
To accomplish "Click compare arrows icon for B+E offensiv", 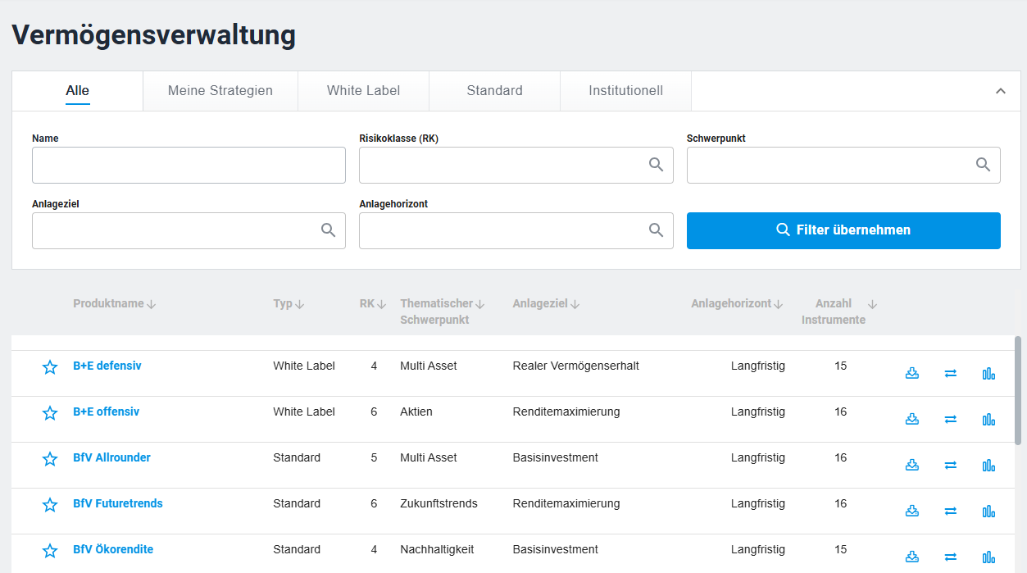I will [x=951, y=419].
